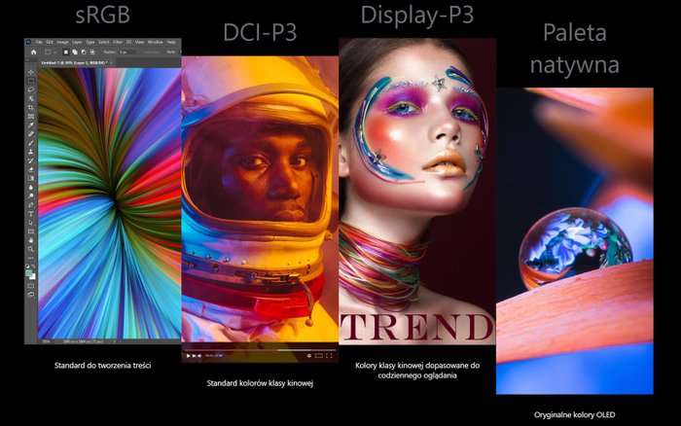
Task: Click the background color swatch
Action: [33, 276]
